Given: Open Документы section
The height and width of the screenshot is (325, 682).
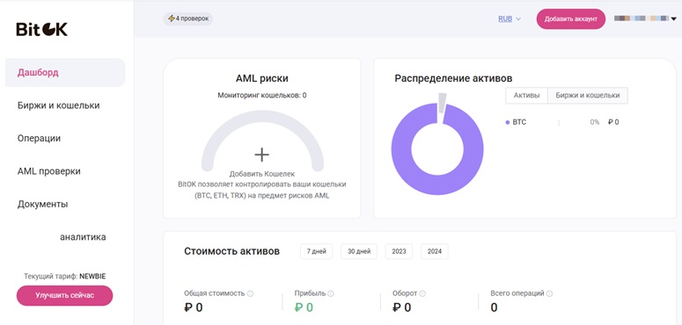Looking at the screenshot, I should point(42,204).
